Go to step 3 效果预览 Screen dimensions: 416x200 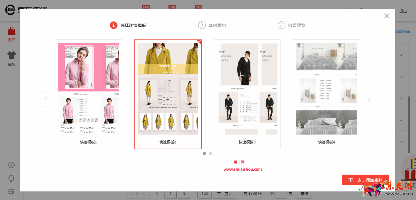[x=291, y=25]
